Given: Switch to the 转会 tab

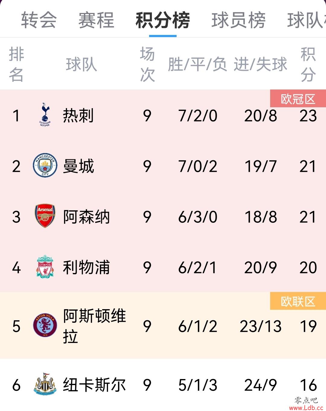Looking at the screenshot, I should click(39, 20).
